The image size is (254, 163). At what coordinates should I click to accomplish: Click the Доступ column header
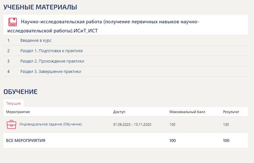pyautogui.click(x=119, y=112)
